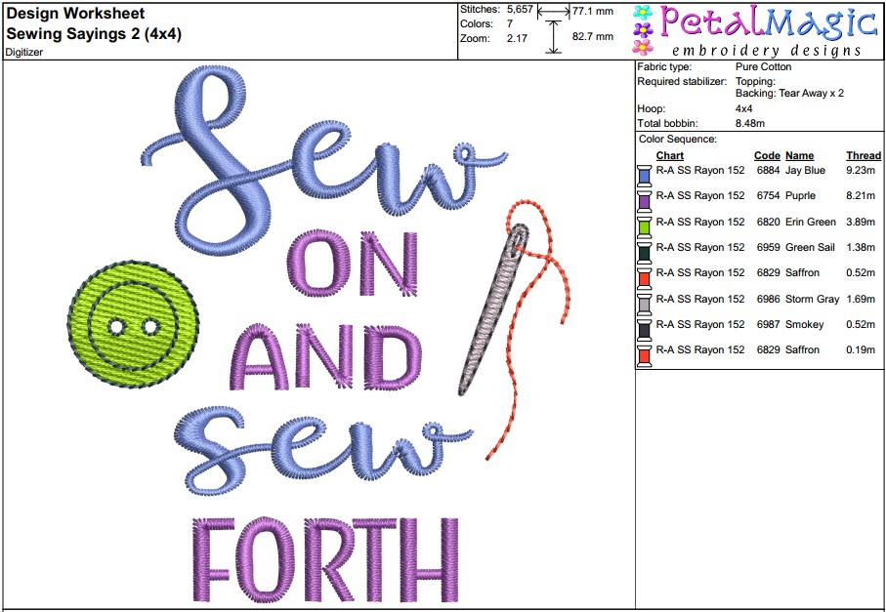Image resolution: width=886 pixels, height=612 pixels.
Task: Click the 'Chart' column header
Action: (669, 156)
